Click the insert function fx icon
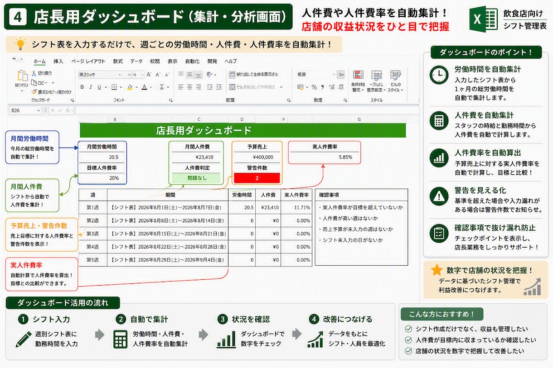The height and width of the screenshot is (368, 553). [68, 110]
